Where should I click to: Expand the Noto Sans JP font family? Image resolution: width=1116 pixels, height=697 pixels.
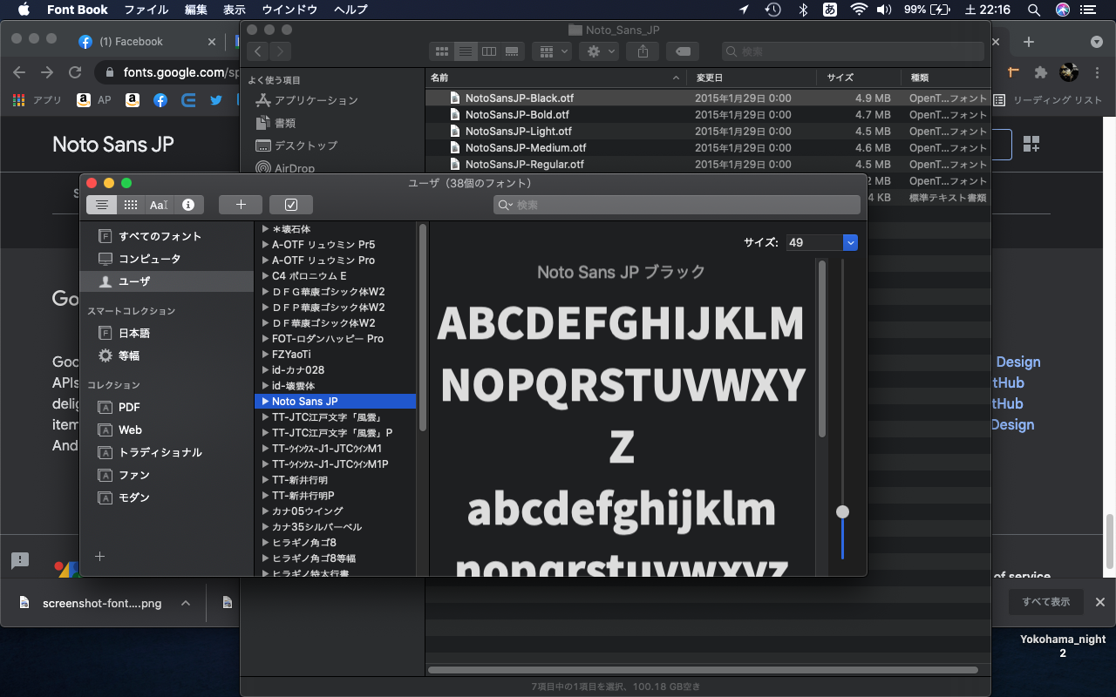[x=265, y=402]
